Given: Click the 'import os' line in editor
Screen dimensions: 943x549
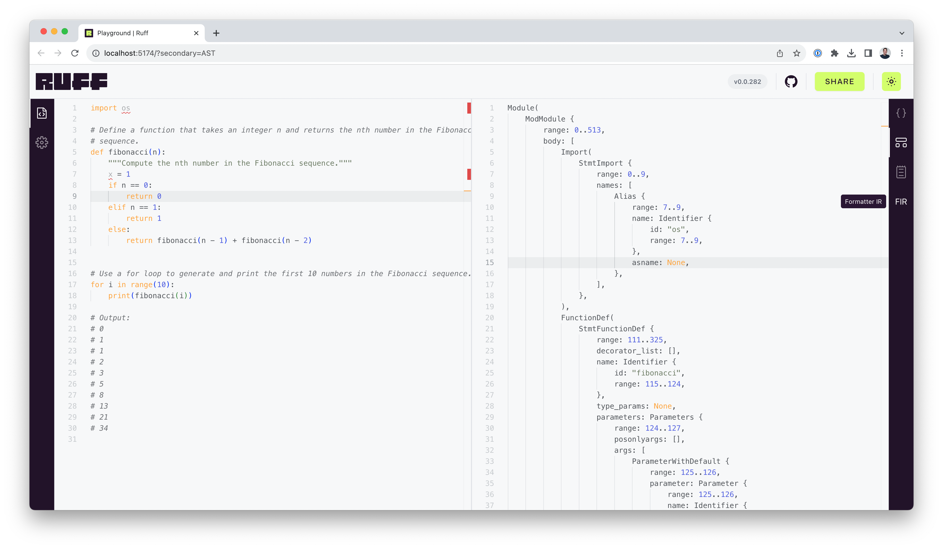Looking at the screenshot, I should pos(110,108).
